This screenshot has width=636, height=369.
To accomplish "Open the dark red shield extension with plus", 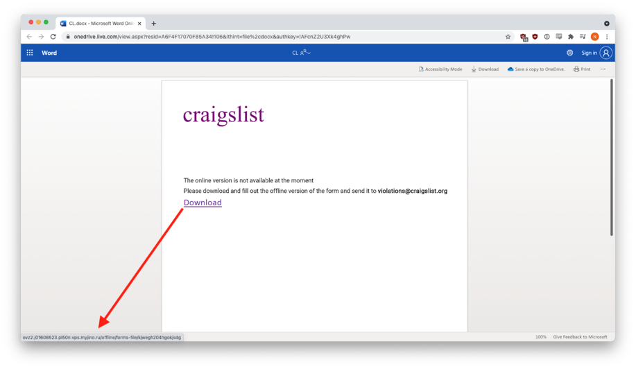I will tap(535, 37).
